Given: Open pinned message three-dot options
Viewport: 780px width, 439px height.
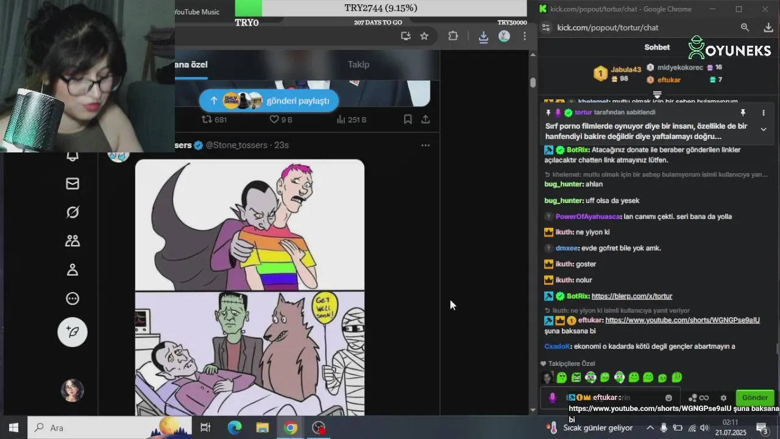Looking at the screenshot, I should tap(763, 113).
